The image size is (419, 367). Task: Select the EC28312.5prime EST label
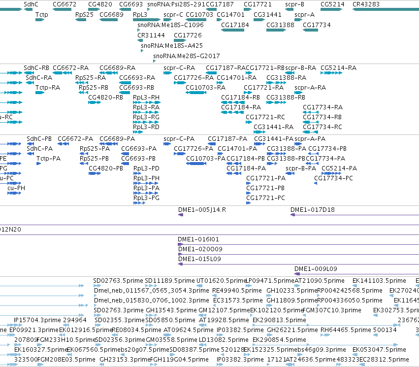pos(384,360)
